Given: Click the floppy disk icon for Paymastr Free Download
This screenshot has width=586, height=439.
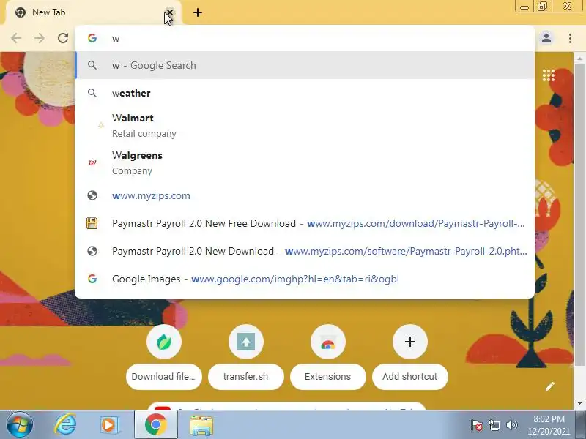Looking at the screenshot, I should [92, 223].
